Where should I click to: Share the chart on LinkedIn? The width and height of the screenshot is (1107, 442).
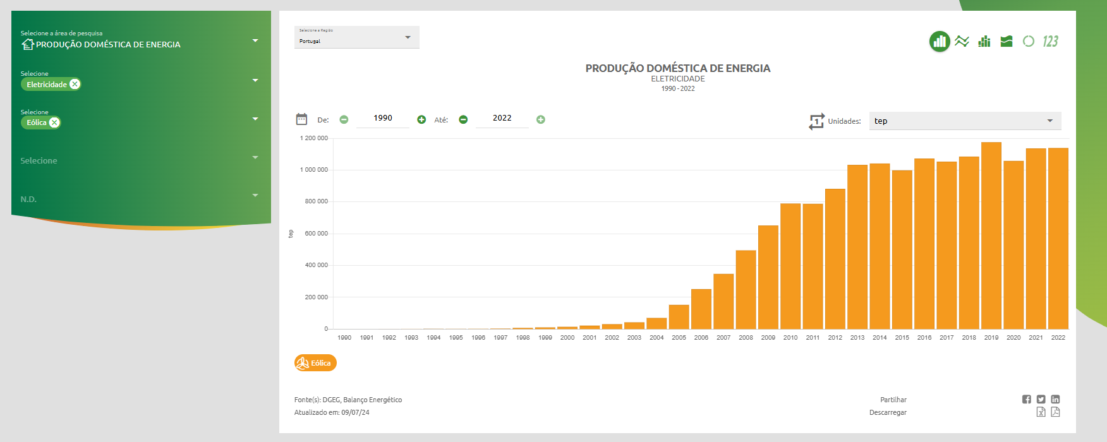tap(1055, 399)
